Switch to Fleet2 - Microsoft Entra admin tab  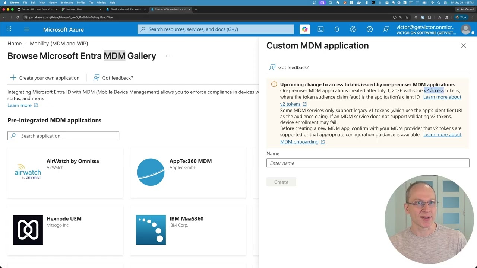[x=126, y=9]
